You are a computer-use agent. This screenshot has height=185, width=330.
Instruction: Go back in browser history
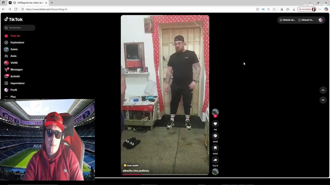[x=3, y=9]
